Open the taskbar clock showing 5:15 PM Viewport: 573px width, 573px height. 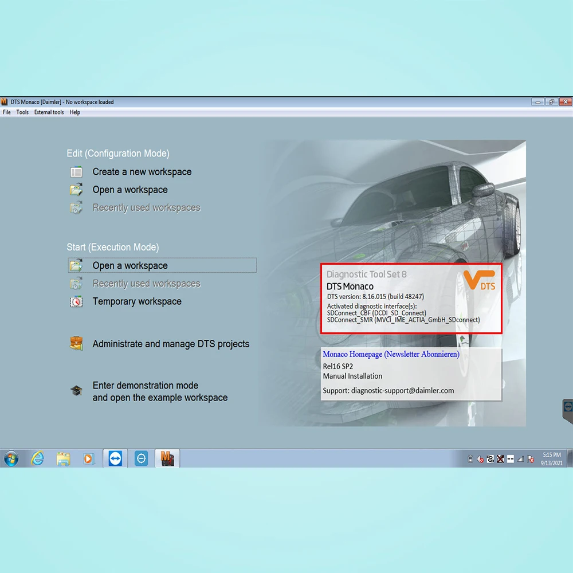[551, 459]
